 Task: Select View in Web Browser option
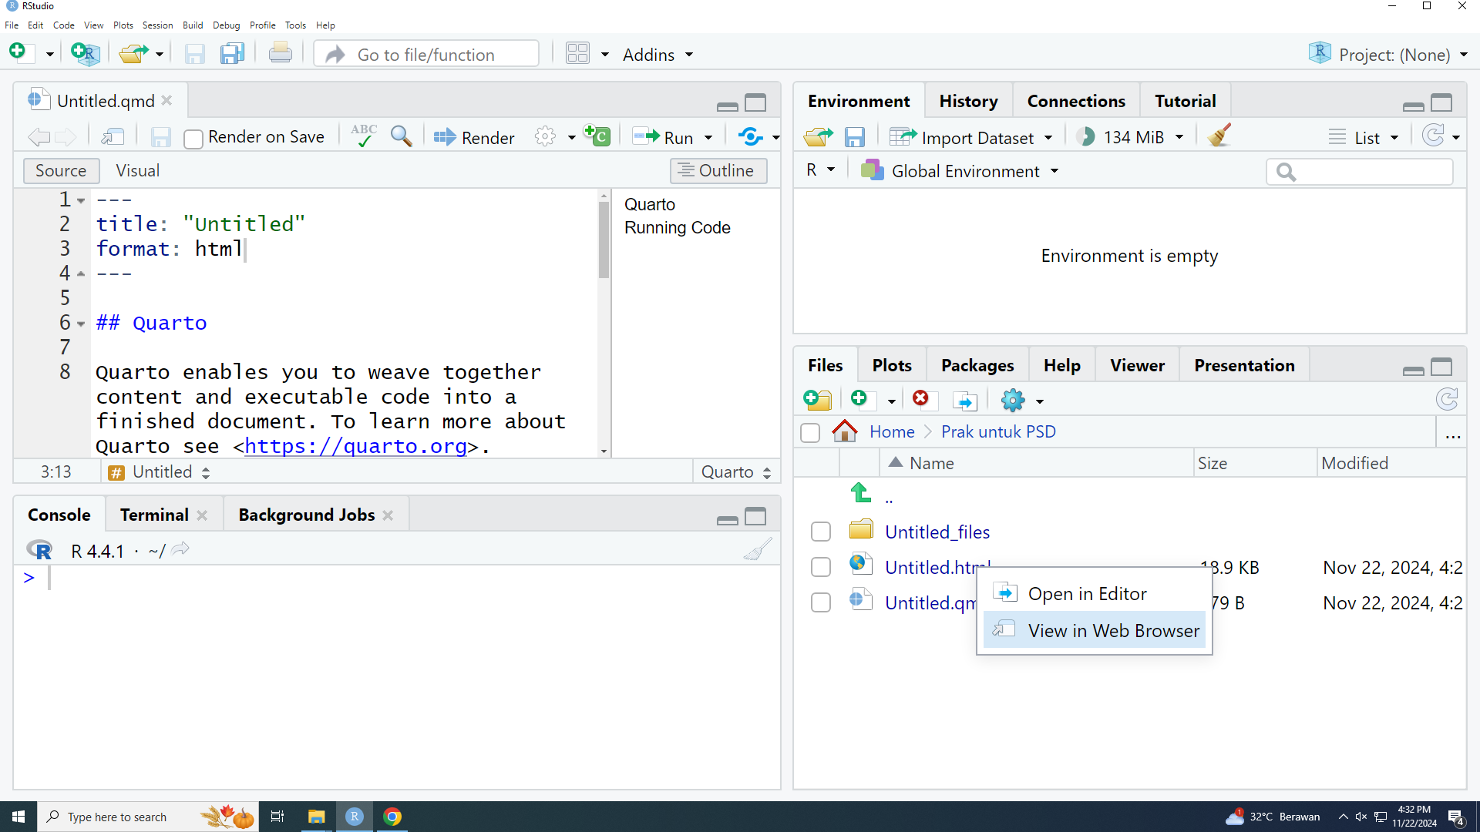point(1112,630)
